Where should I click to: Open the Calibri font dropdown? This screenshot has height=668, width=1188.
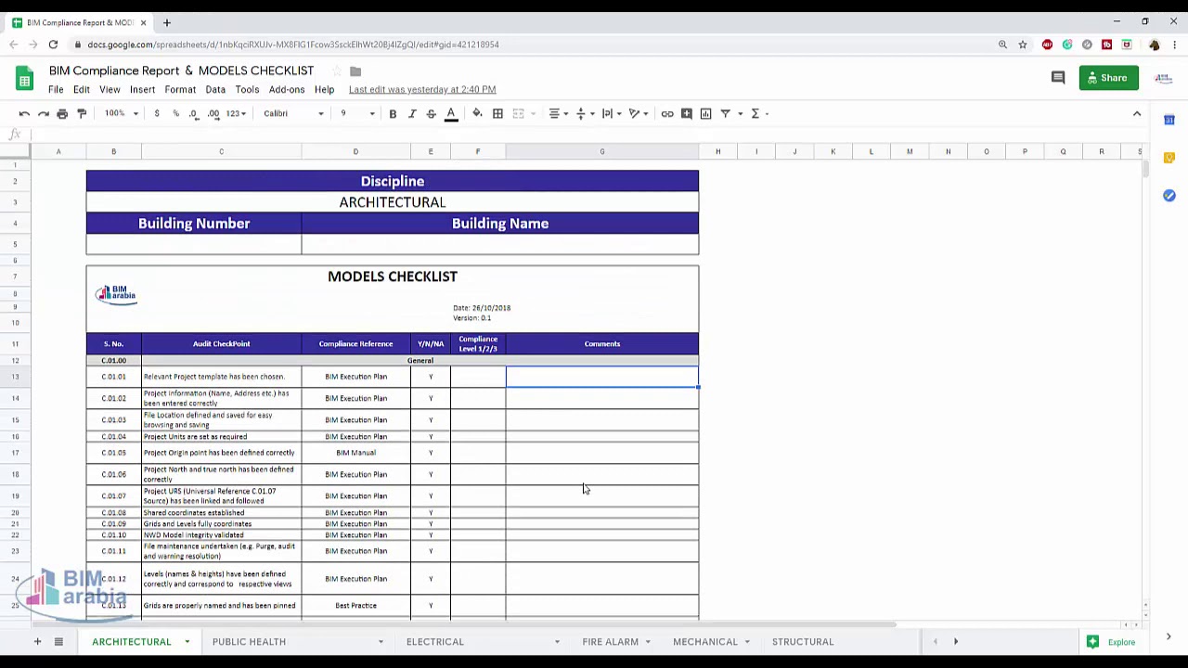click(x=293, y=113)
